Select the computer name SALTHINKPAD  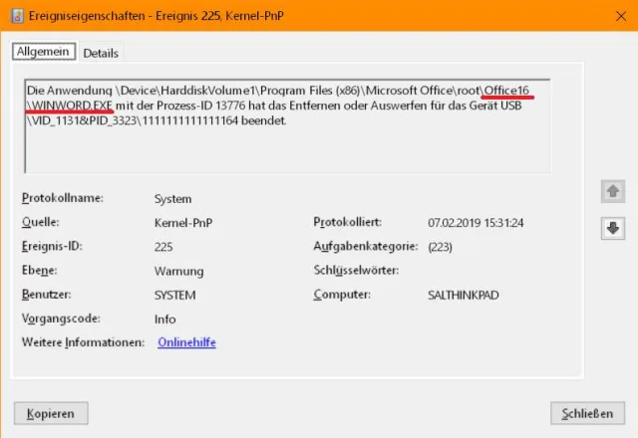(463, 296)
